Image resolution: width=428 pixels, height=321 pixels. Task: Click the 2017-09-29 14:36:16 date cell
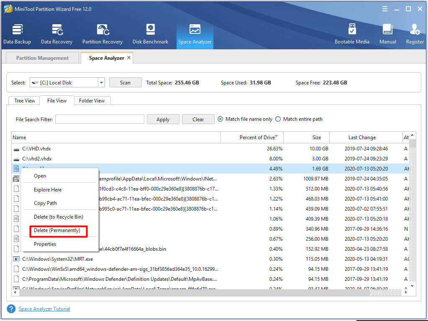[366, 229]
